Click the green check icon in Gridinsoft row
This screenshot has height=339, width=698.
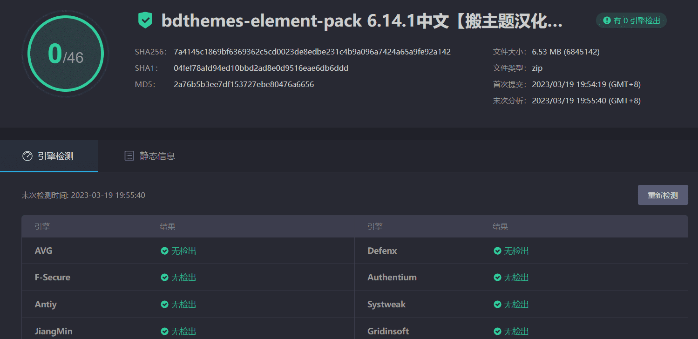pos(497,332)
